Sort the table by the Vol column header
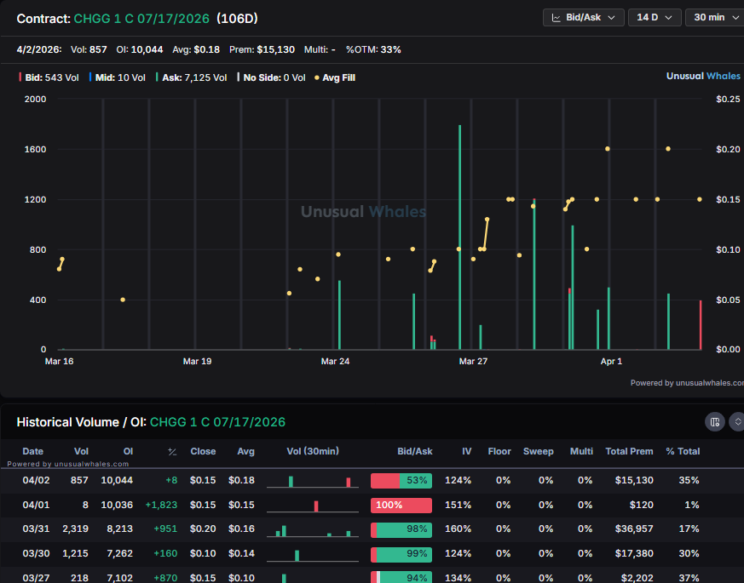The image size is (744, 583). coord(81,451)
